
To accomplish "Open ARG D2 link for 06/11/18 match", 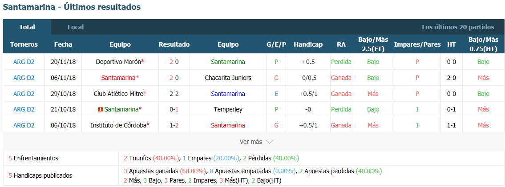I will pyautogui.click(x=24, y=78).
